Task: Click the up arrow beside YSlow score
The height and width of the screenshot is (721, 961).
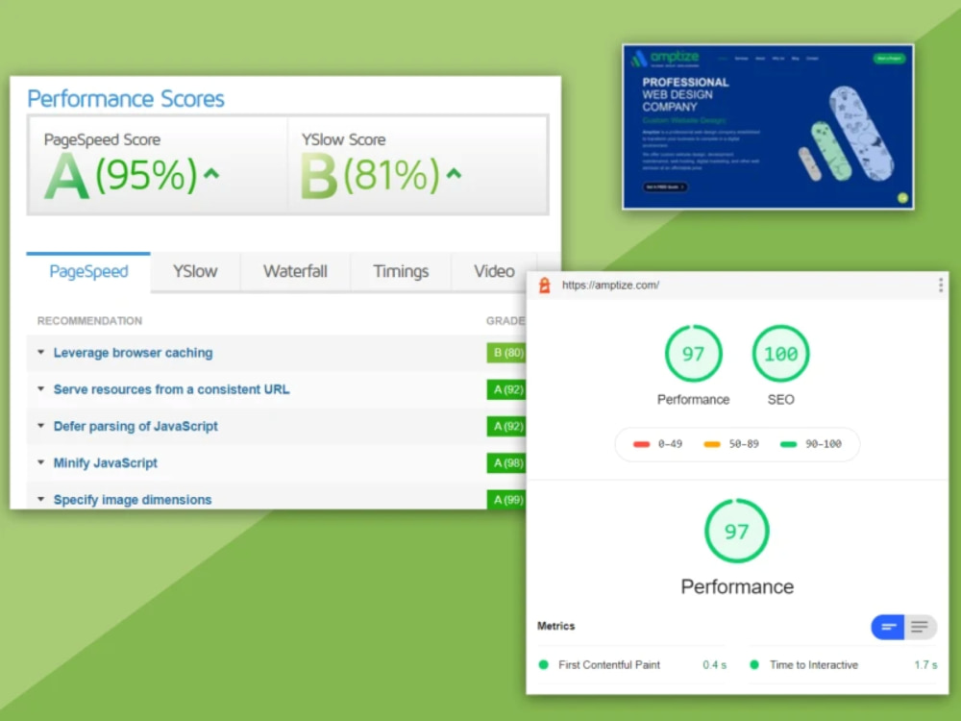Action: click(x=454, y=173)
